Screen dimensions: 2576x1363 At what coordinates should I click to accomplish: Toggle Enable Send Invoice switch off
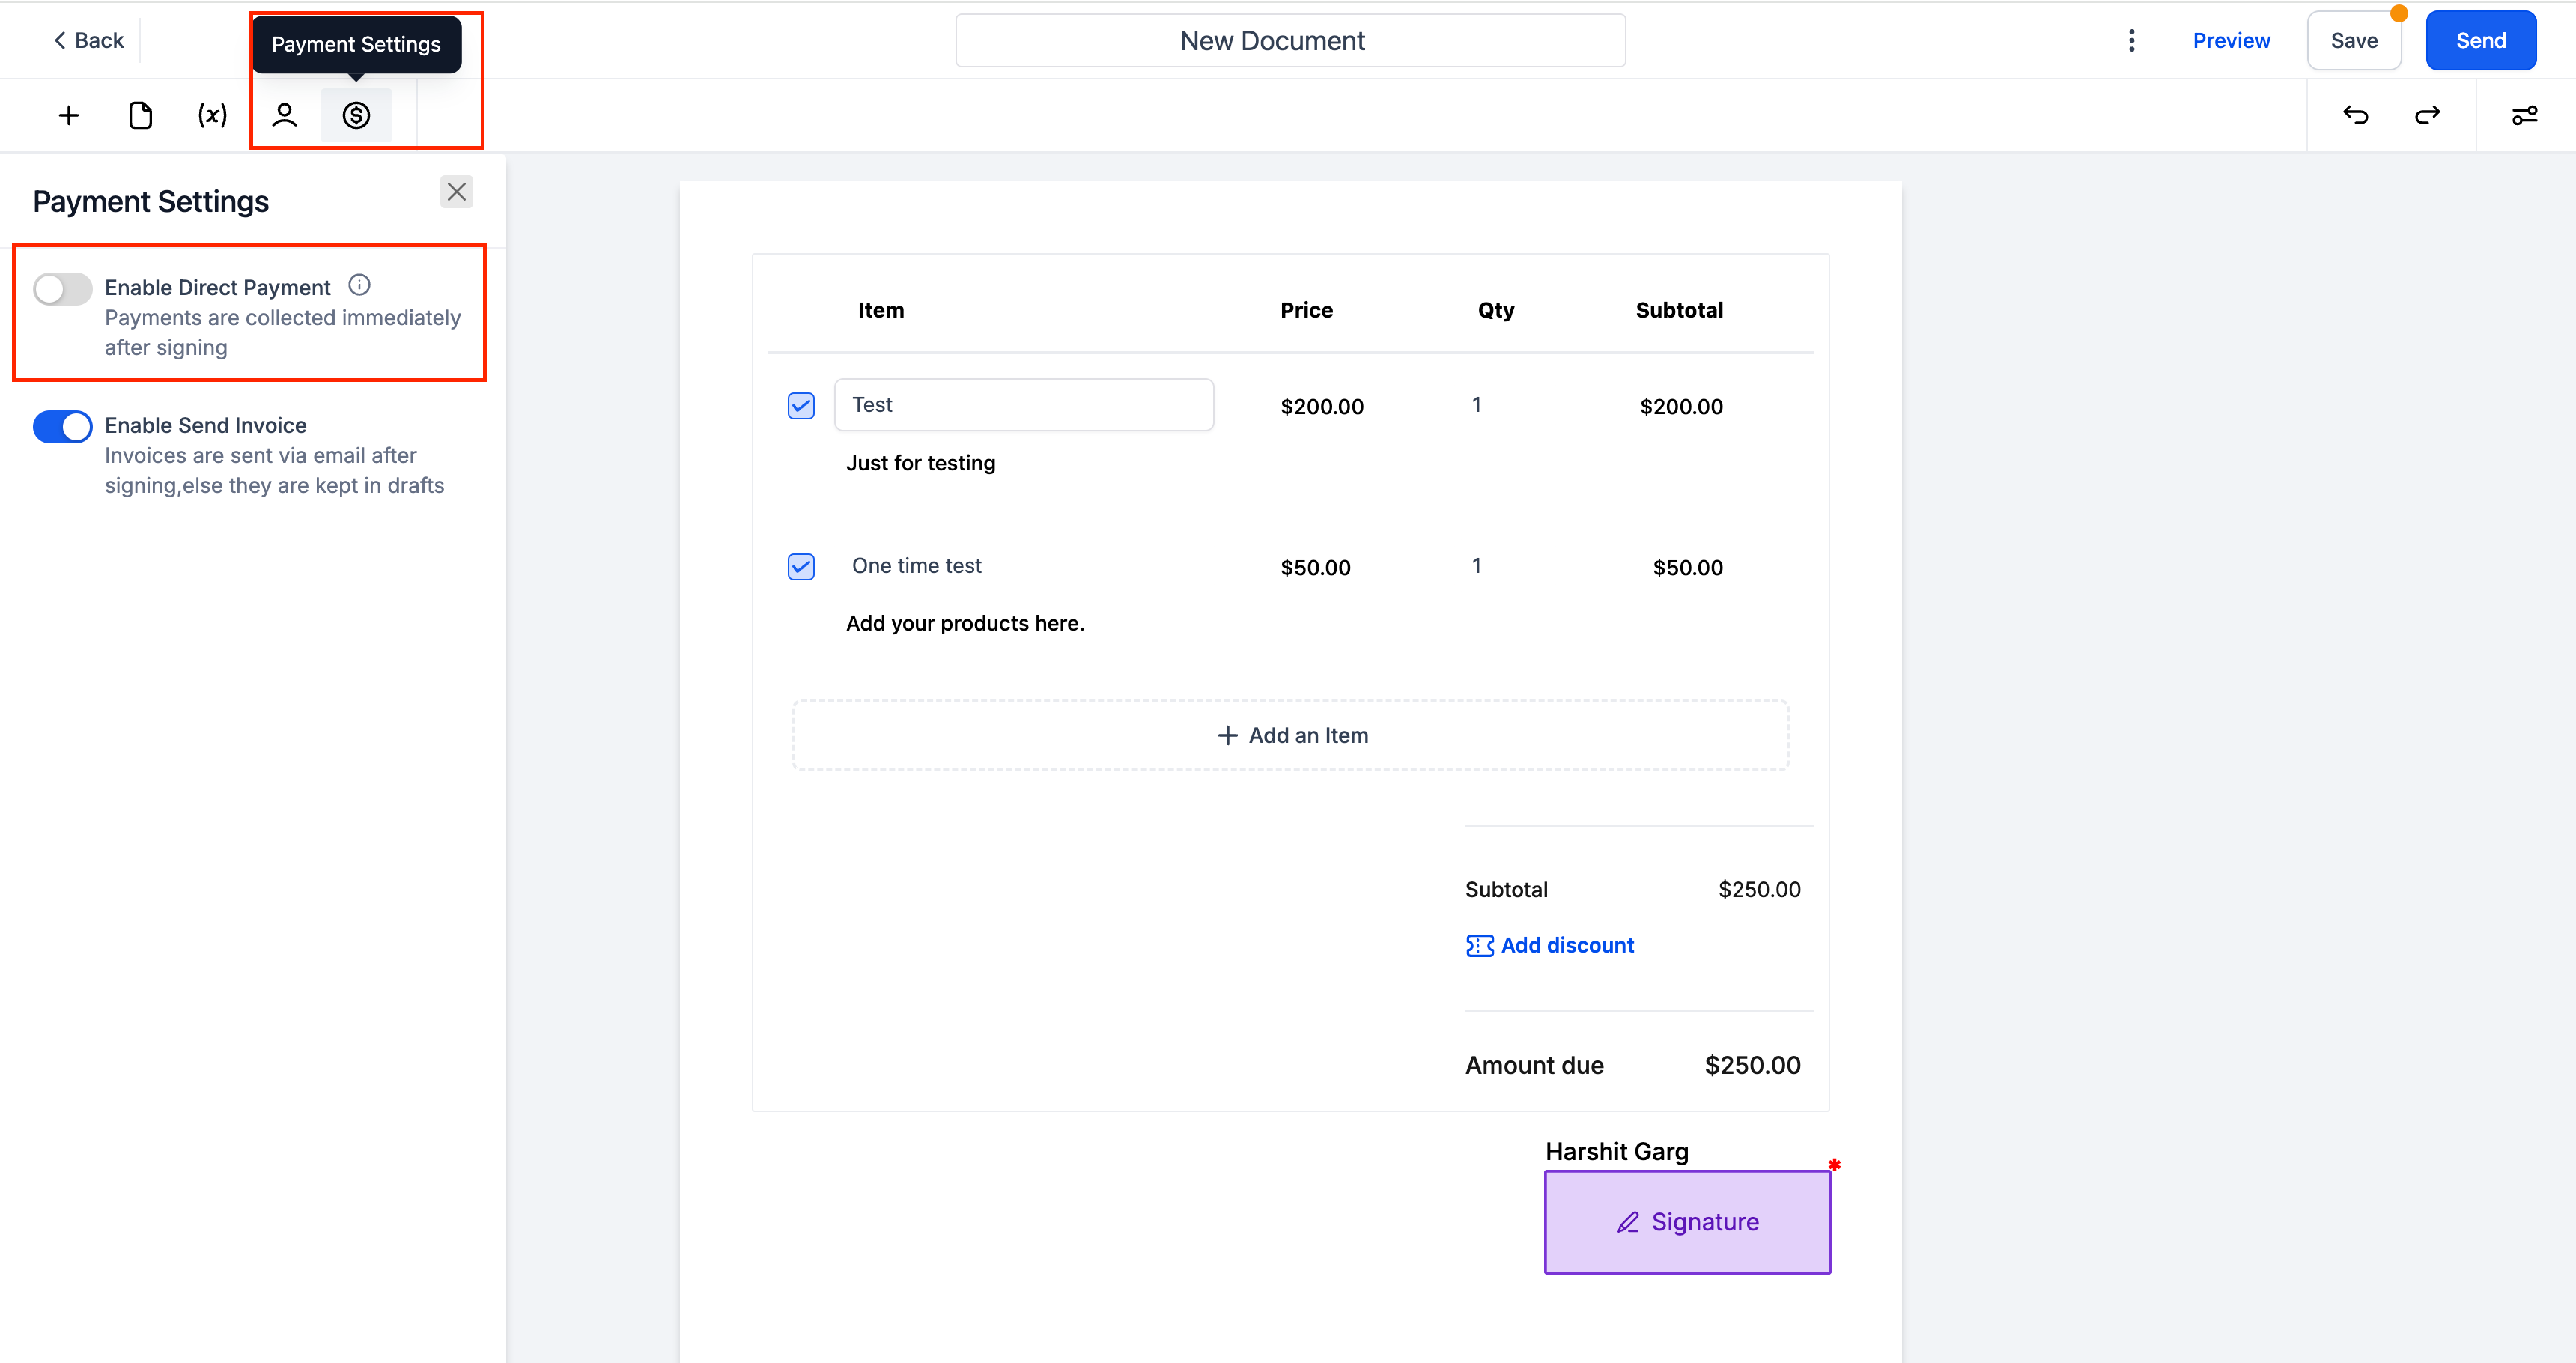coord(61,424)
